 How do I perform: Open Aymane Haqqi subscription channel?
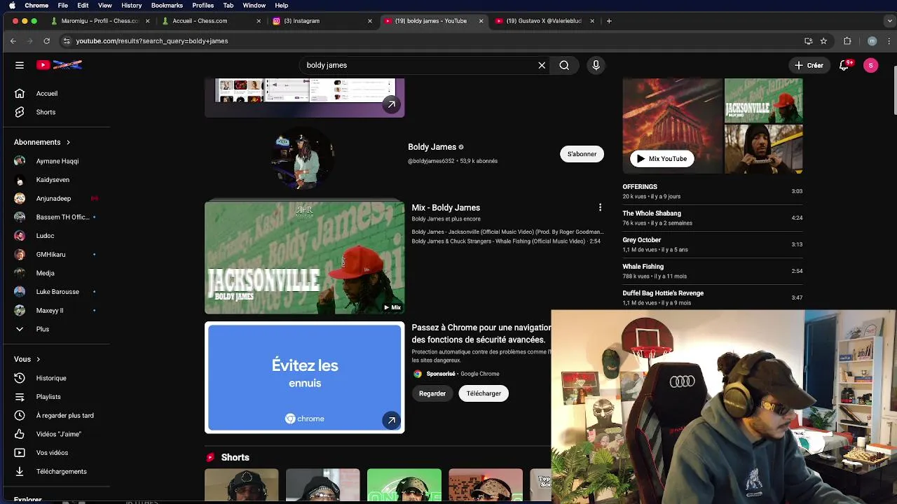56,161
